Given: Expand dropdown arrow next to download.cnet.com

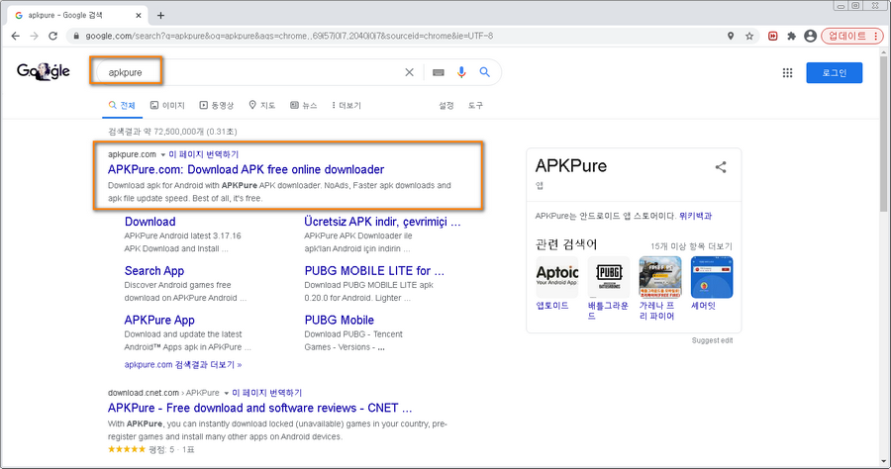Looking at the screenshot, I should (226, 393).
